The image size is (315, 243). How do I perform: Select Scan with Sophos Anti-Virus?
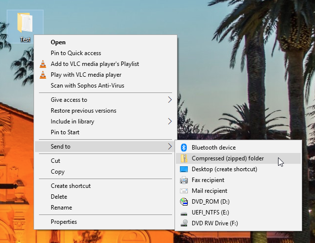(x=87, y=86)
